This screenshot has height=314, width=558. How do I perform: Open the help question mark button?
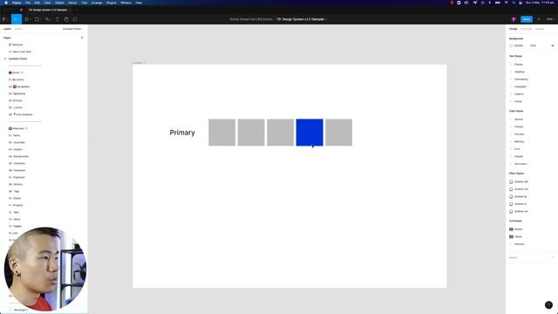click(x=548, y=304)
